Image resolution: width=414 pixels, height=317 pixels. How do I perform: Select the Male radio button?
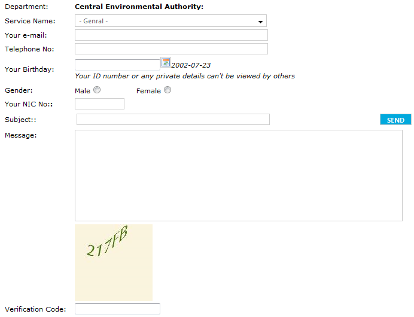click(97, 90)
